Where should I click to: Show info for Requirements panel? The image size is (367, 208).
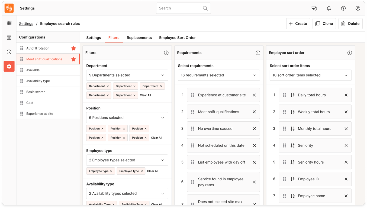258,53
